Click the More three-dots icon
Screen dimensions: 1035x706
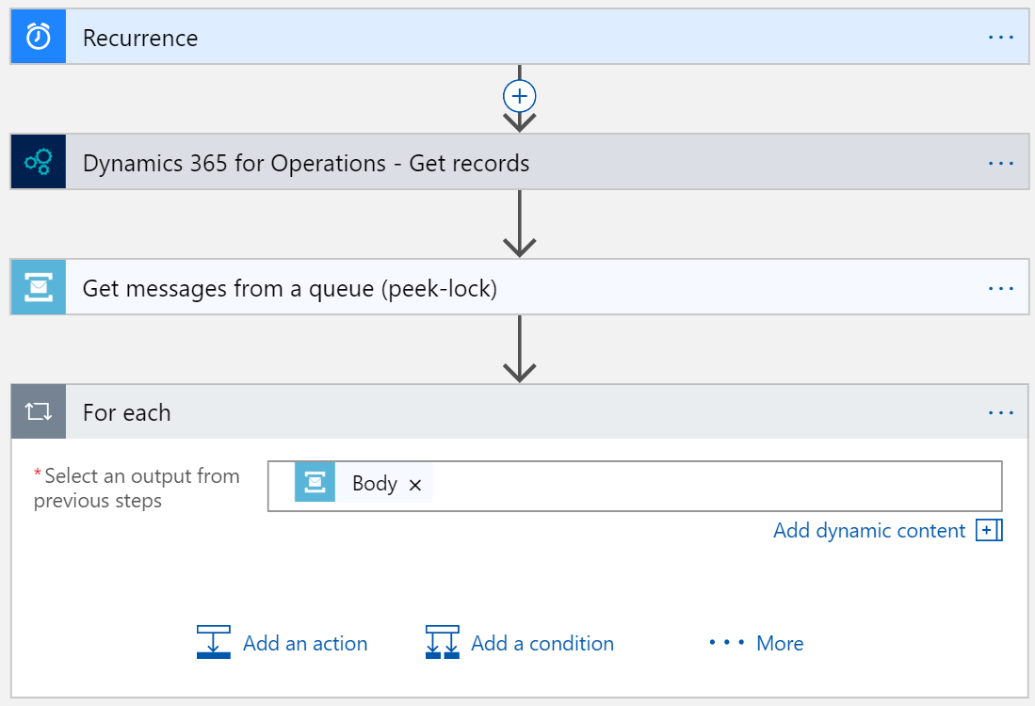click(727, 642)
